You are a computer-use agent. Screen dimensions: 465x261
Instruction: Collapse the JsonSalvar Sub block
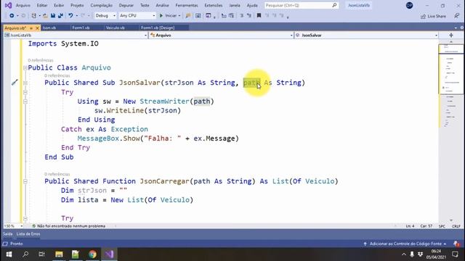pos(25,83)
